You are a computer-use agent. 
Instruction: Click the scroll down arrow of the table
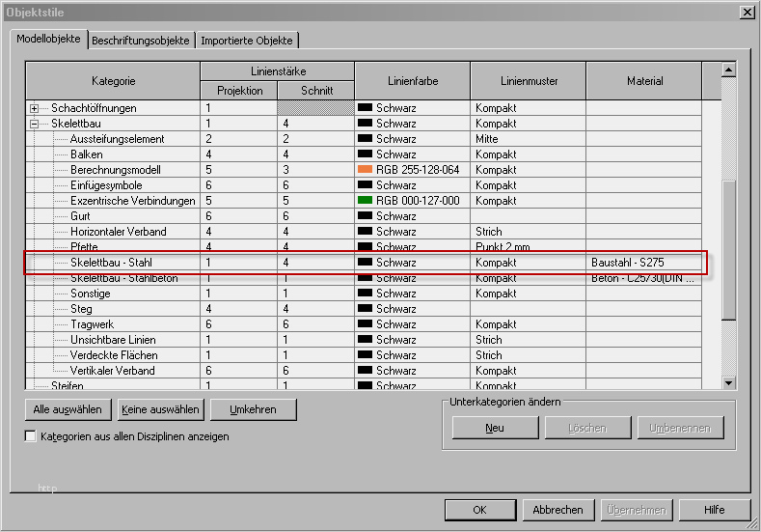pos(729,383)
